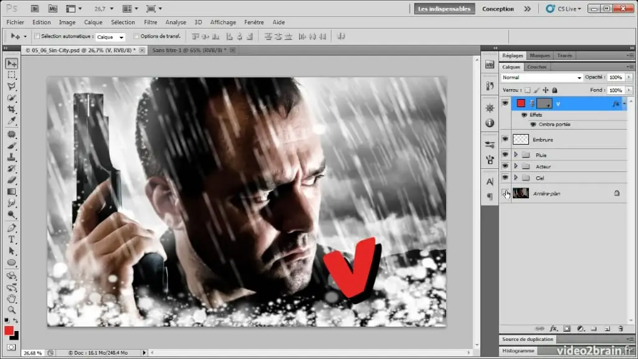Hide the Embruns layer
638x359 pixels.
pyautogui.click(x=505, y=139)
